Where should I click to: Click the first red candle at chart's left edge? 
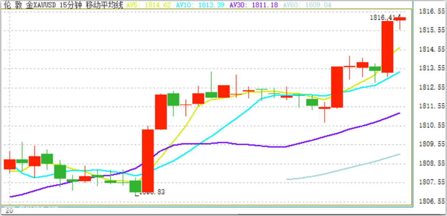[9, 164]
